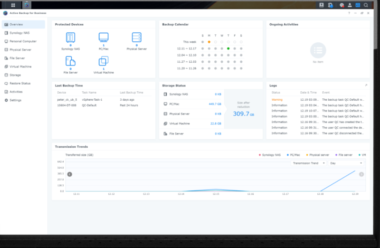Open the Day interval dropdown
Image resolution: width=380 pixels, height=248 pixels.
pos(346,163)
